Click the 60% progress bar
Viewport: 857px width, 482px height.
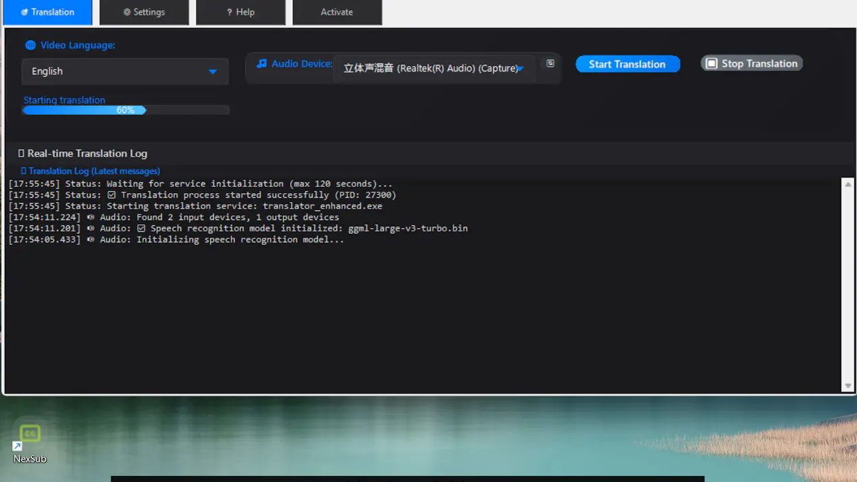point(126,110)
